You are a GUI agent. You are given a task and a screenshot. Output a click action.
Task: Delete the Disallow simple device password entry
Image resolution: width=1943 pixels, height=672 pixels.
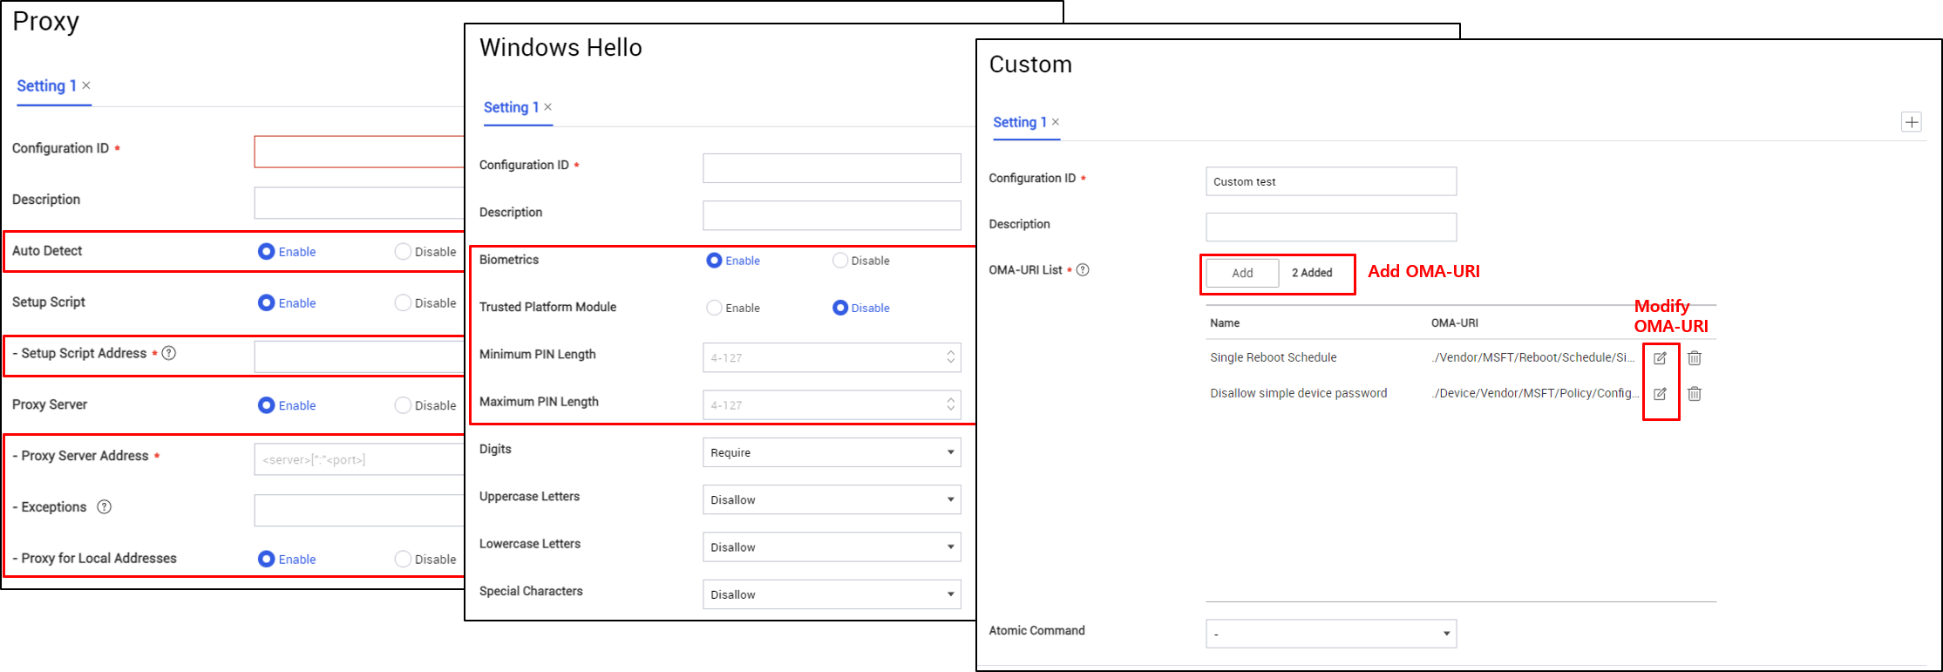[x=1694, y=394]
